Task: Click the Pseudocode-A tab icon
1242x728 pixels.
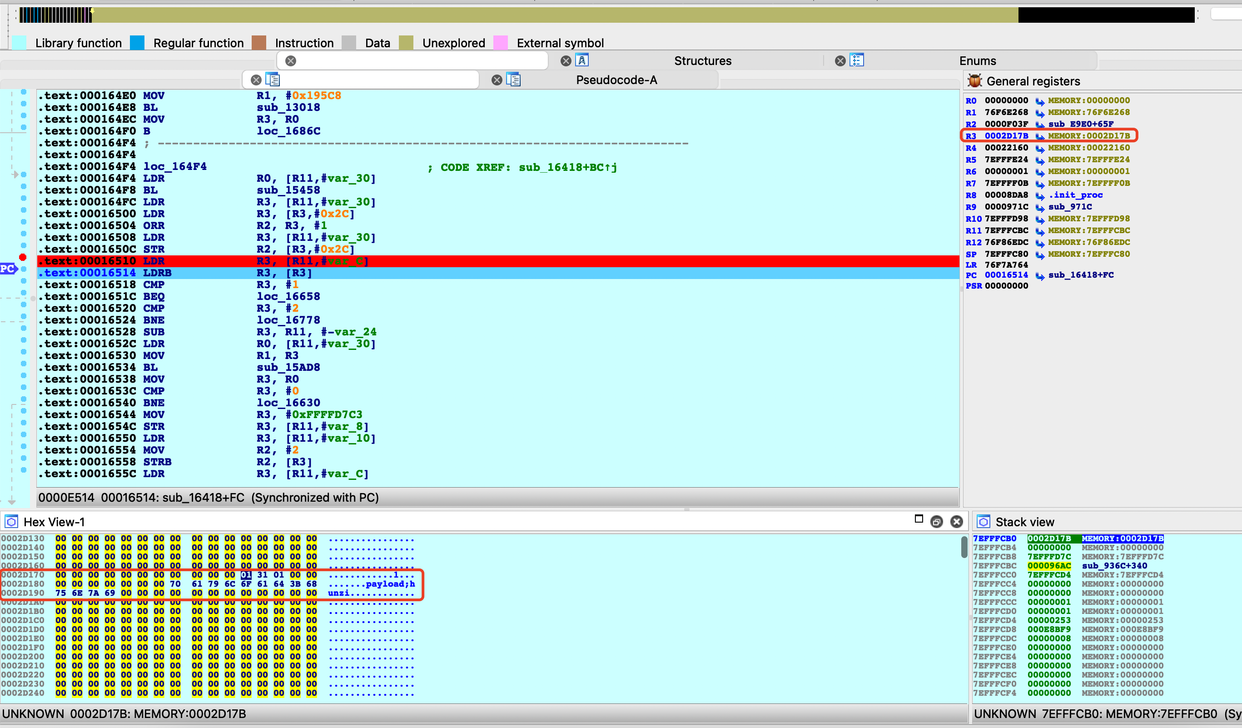Action: [x=513, y=80]
